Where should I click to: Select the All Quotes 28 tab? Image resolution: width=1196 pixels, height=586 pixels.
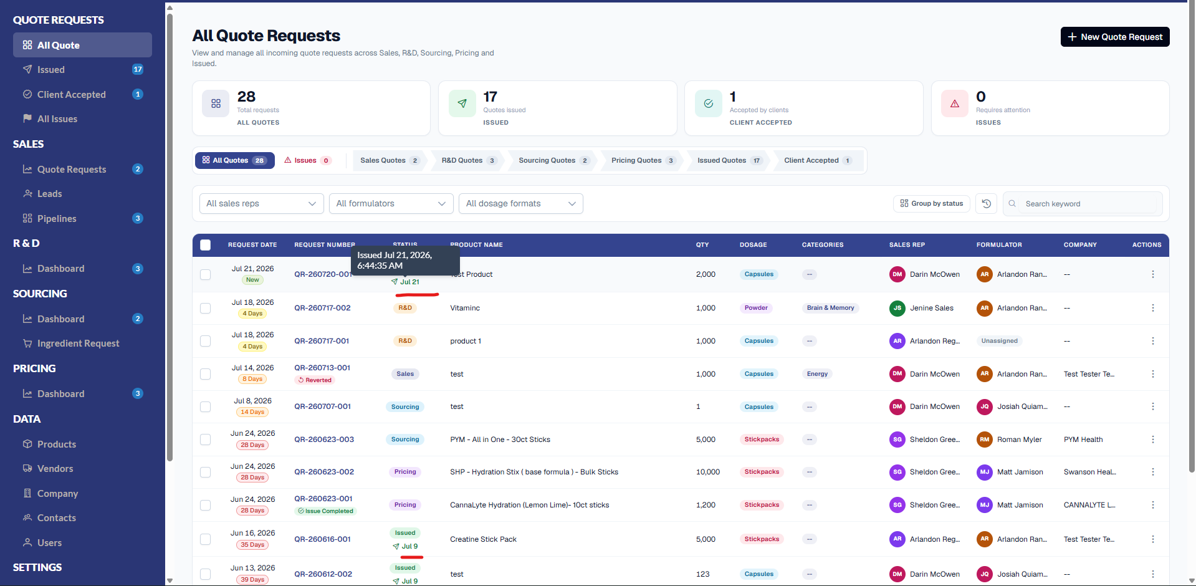(x=235, y=160)
